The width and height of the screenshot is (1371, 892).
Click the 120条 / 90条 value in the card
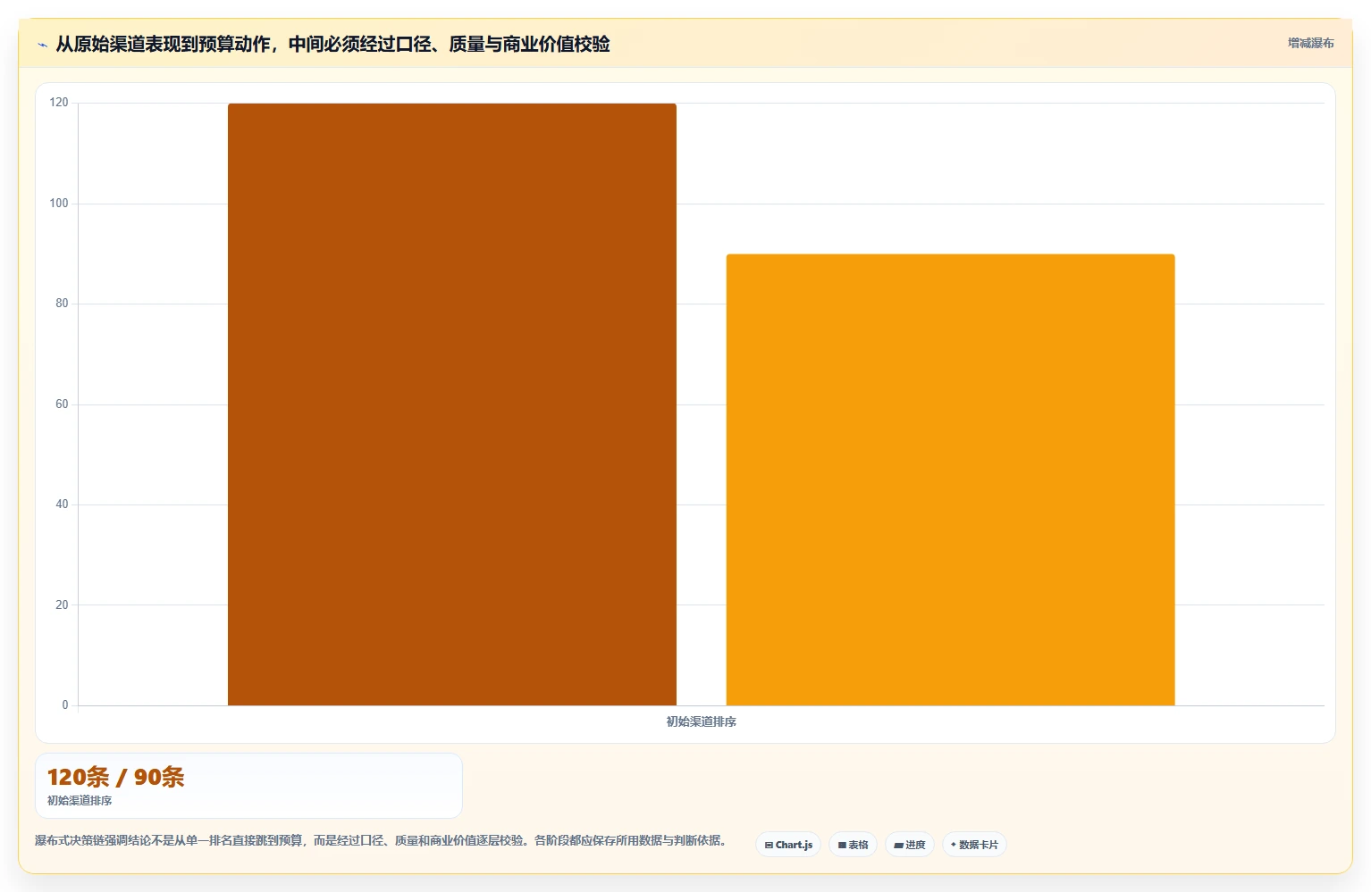[115, 777]
